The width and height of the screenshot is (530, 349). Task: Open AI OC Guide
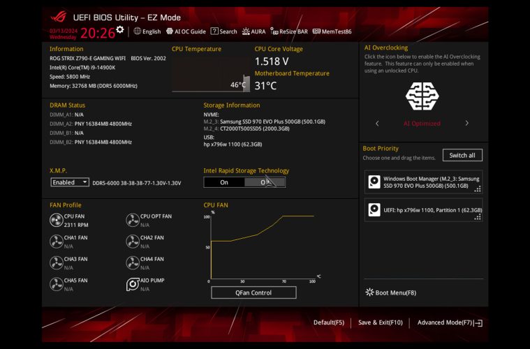click(x=186, y=31)
